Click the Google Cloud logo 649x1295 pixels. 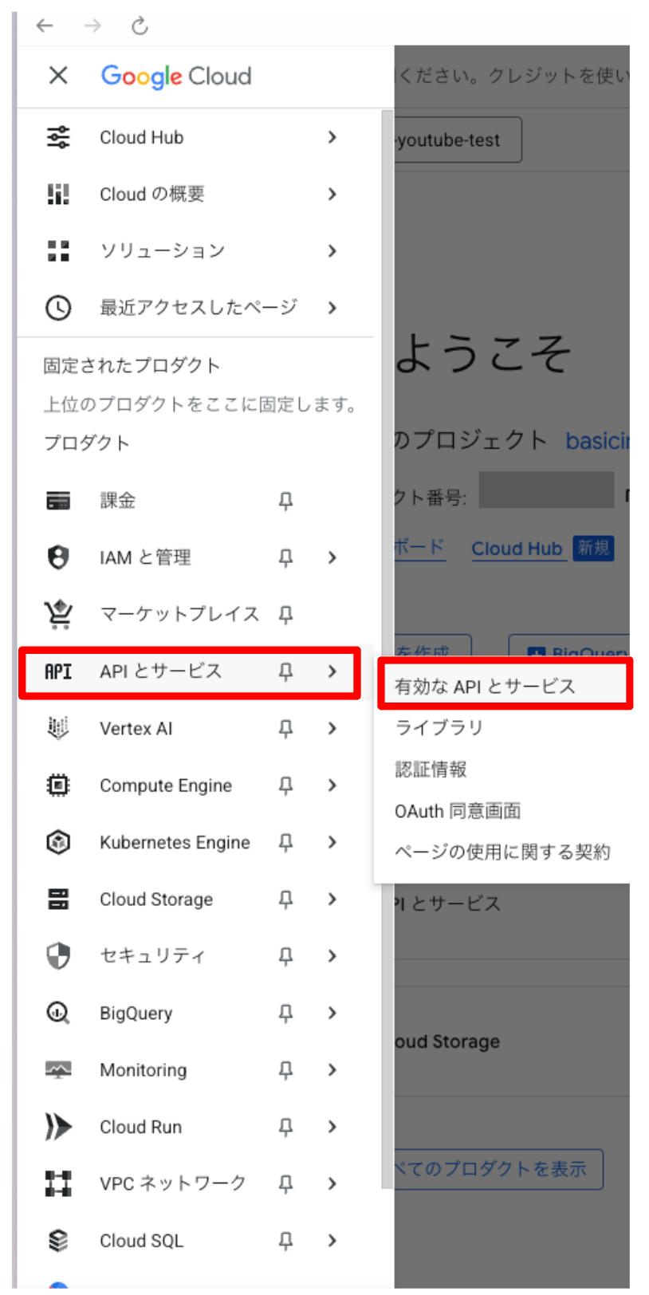(176, 76)
